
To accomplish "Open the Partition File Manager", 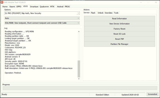I will [x=119, y=44].
